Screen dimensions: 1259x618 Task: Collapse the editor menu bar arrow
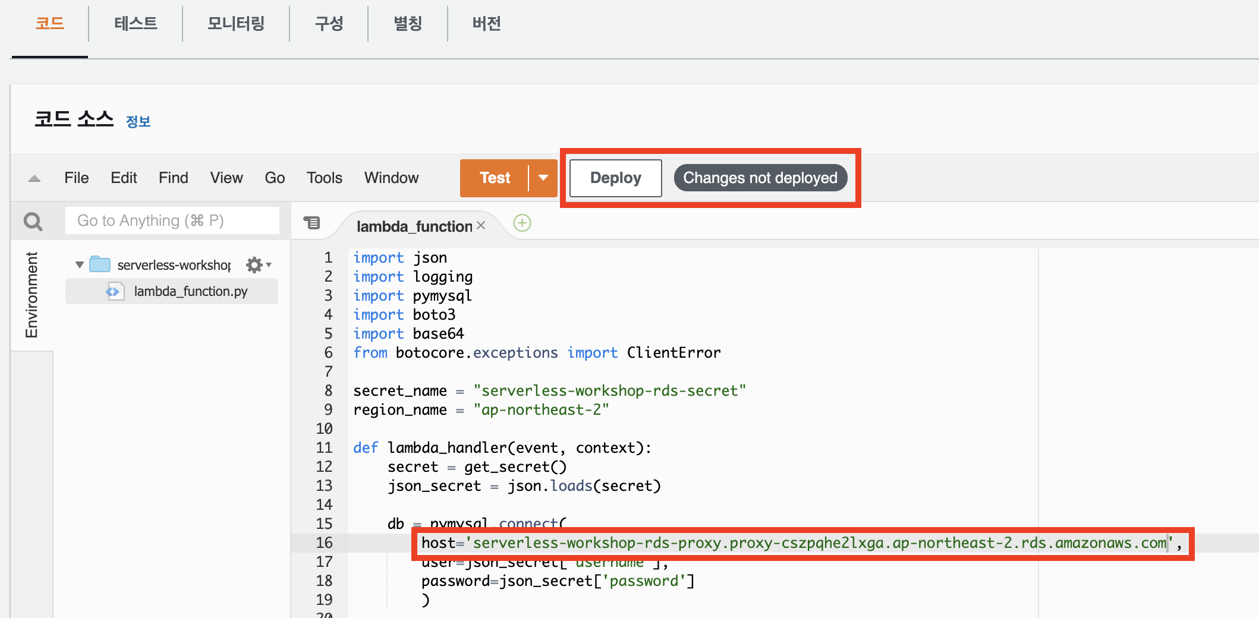pos(34,178)
